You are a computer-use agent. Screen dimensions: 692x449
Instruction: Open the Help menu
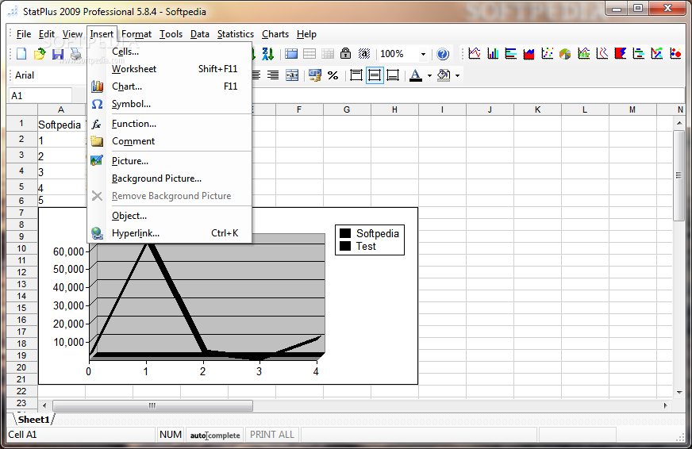pyautogui.click(x=306, y=34)
